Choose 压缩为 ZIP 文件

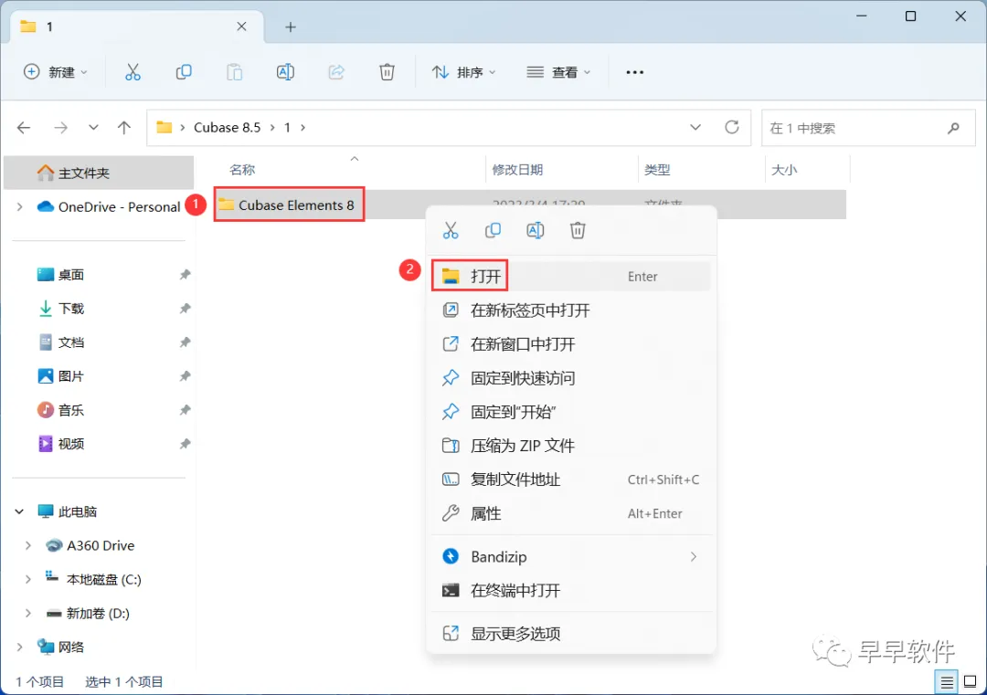[x=571, y=446]
